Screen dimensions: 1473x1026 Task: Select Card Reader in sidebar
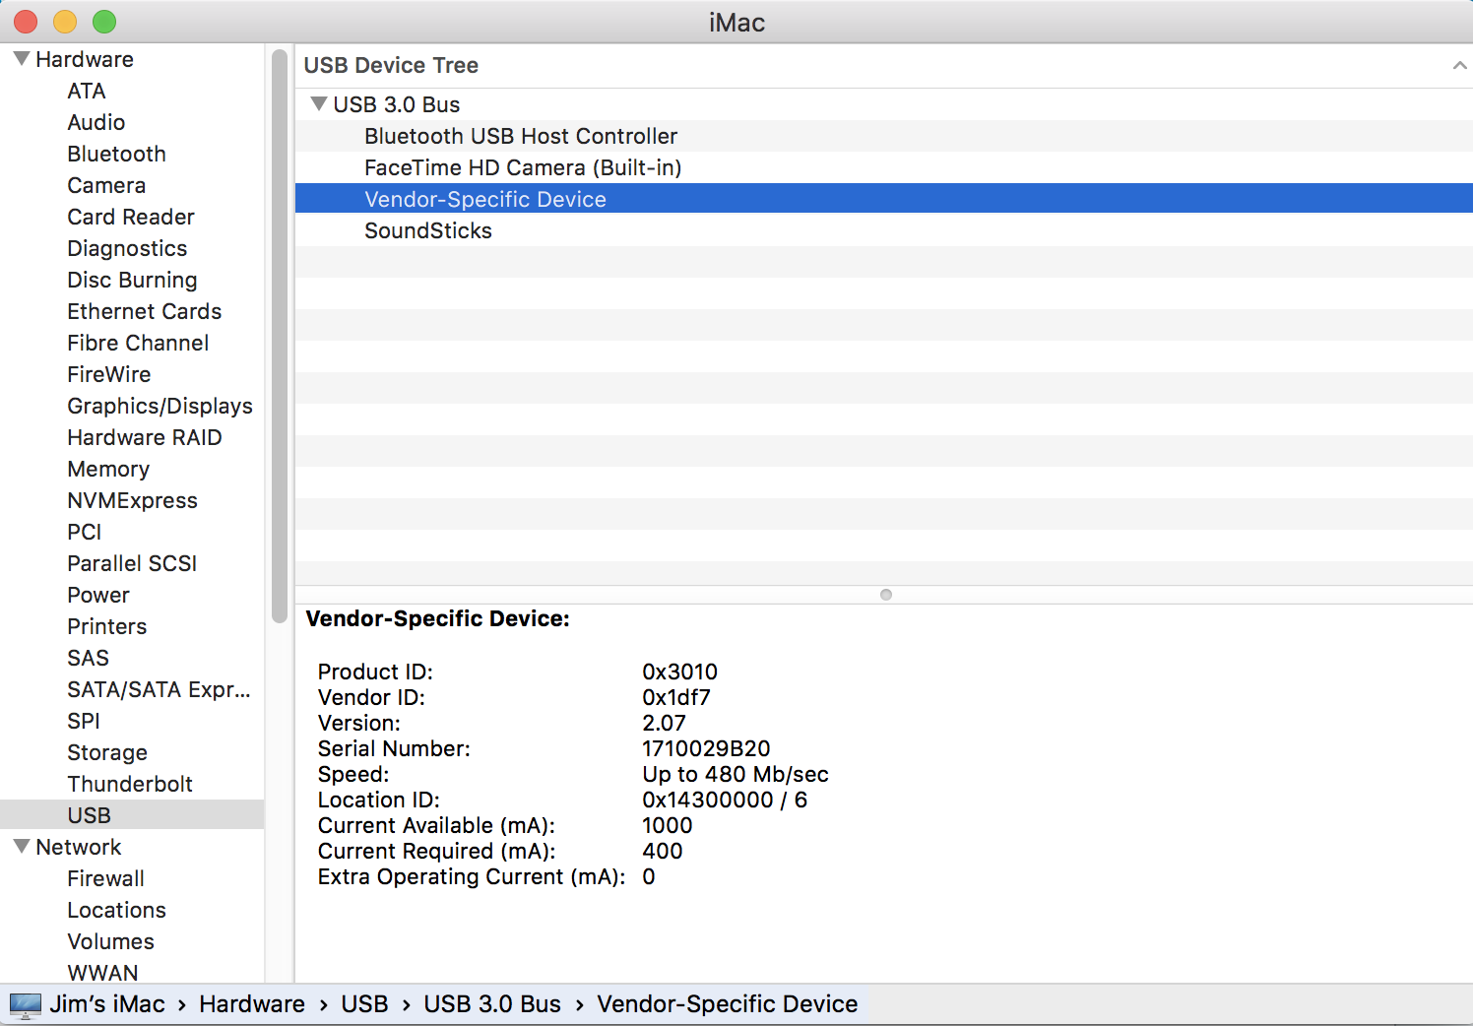pyautogui.click(x=131, y=217)
